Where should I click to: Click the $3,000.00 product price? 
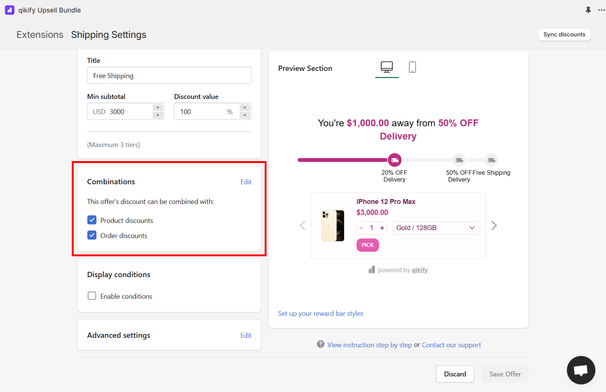pos(372,213)
